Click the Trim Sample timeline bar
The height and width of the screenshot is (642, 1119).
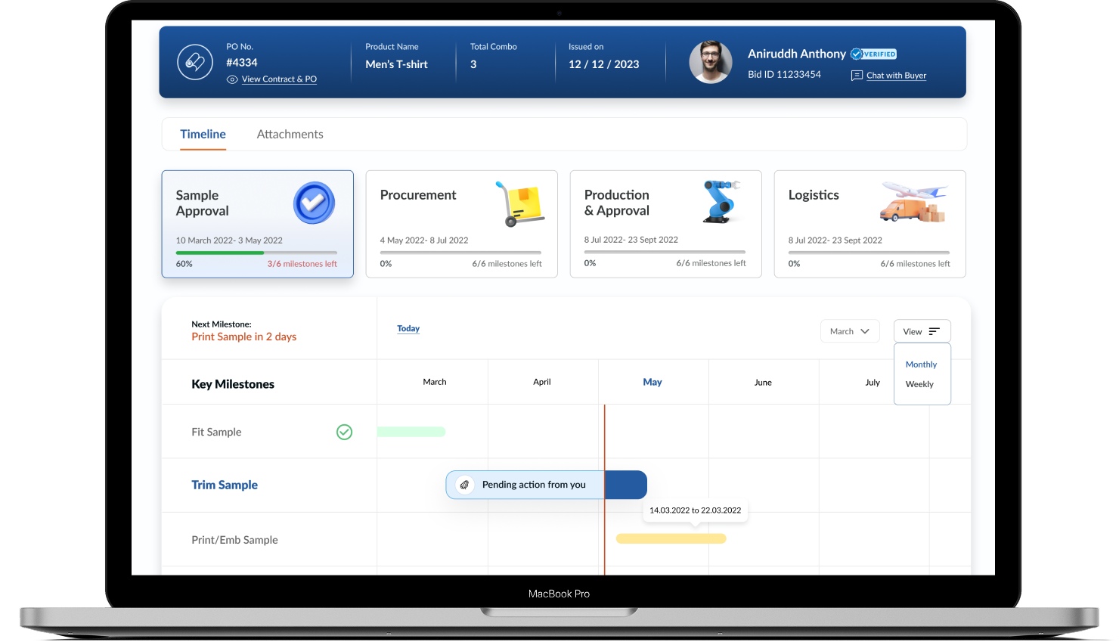pos(628,485)
